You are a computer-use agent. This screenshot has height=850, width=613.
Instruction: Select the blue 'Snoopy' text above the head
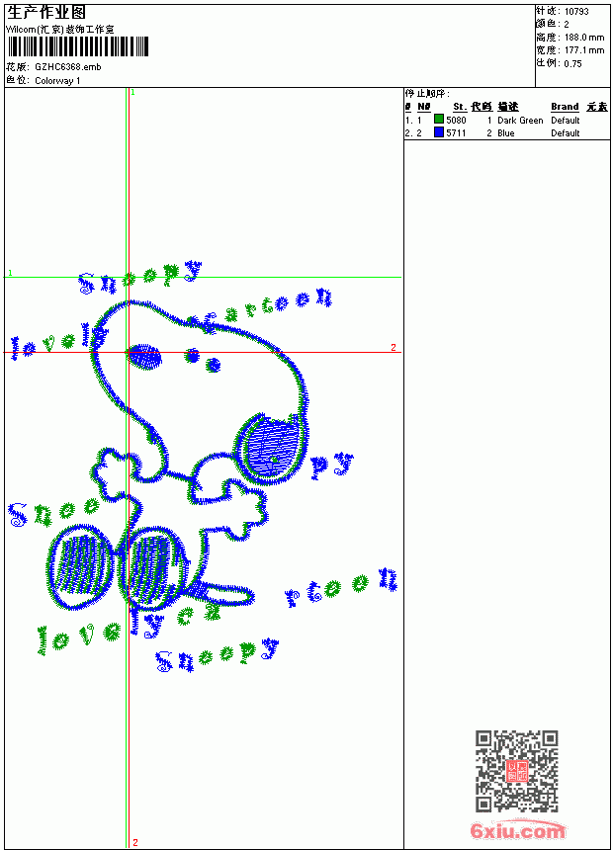point(140,277)
